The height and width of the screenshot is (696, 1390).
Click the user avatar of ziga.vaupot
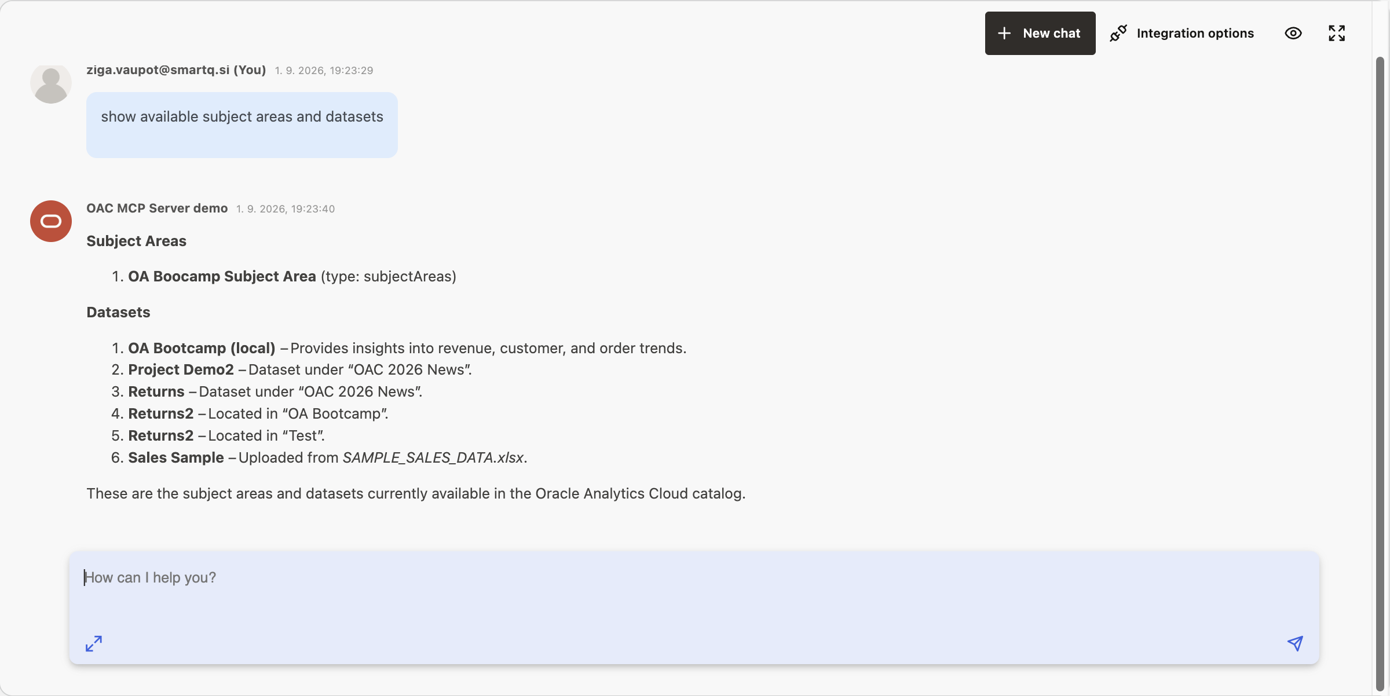coord(51,83)
